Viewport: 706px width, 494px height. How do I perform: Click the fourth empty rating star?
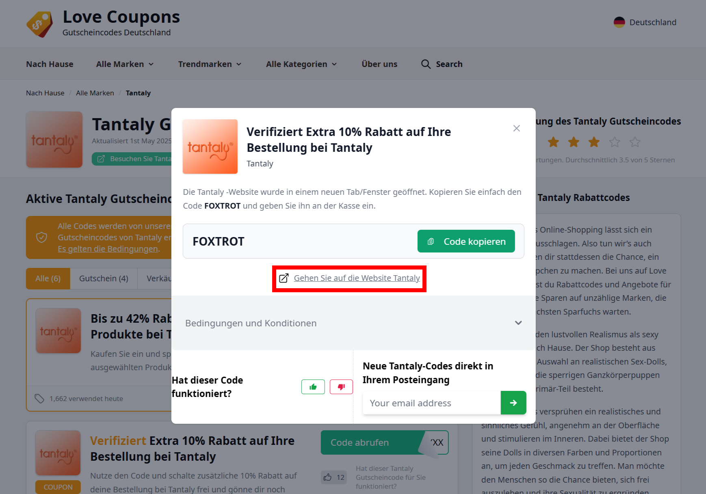pos(615,142)
